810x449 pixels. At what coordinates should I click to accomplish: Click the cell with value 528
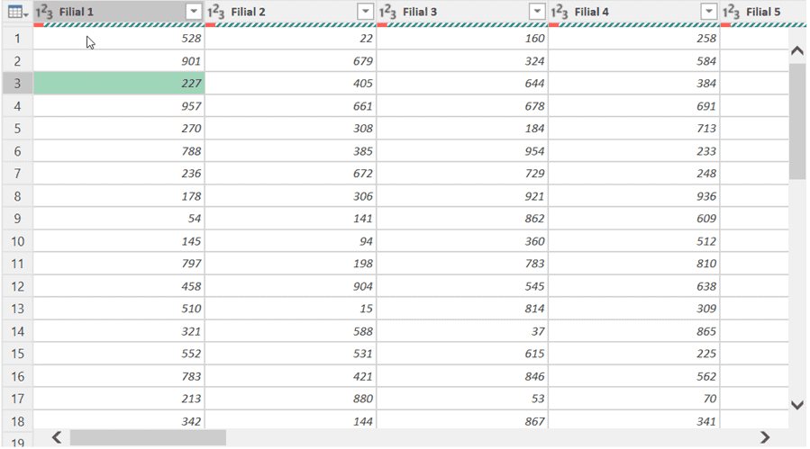tap(119, 38)
